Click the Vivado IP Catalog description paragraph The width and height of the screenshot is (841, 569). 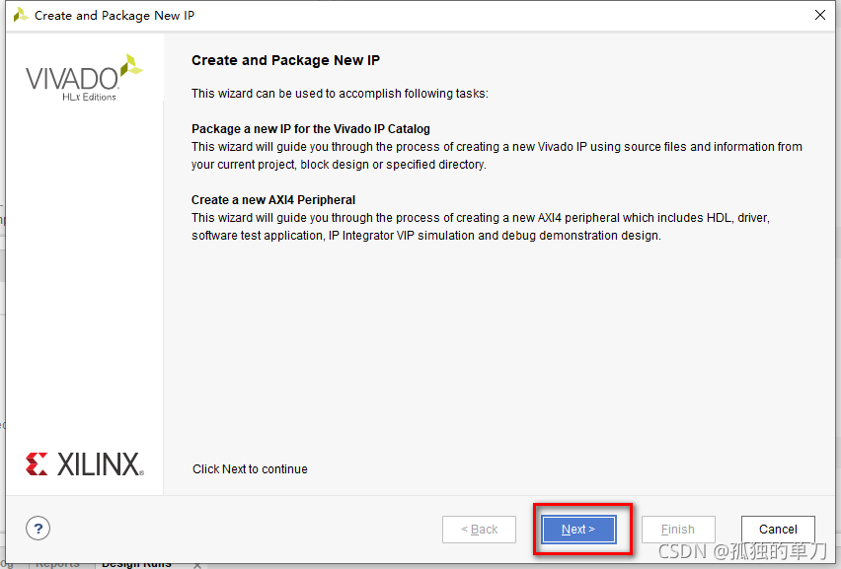click(496, 156)
